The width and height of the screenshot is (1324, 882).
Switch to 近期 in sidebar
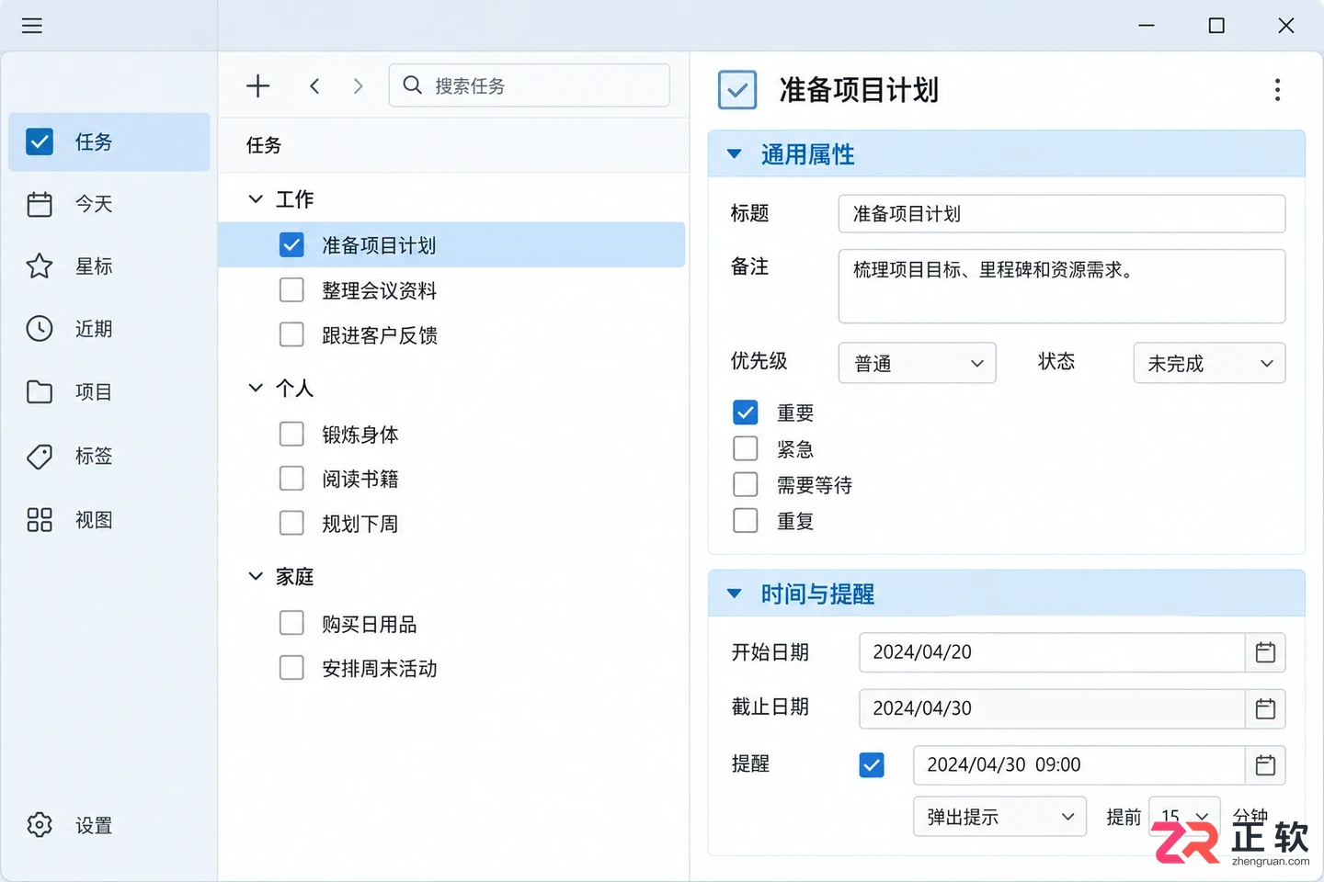[108, 329]
